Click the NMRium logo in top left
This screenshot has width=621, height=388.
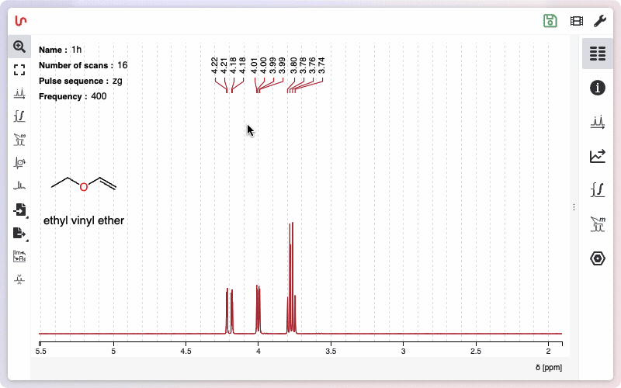coord(22,21)
